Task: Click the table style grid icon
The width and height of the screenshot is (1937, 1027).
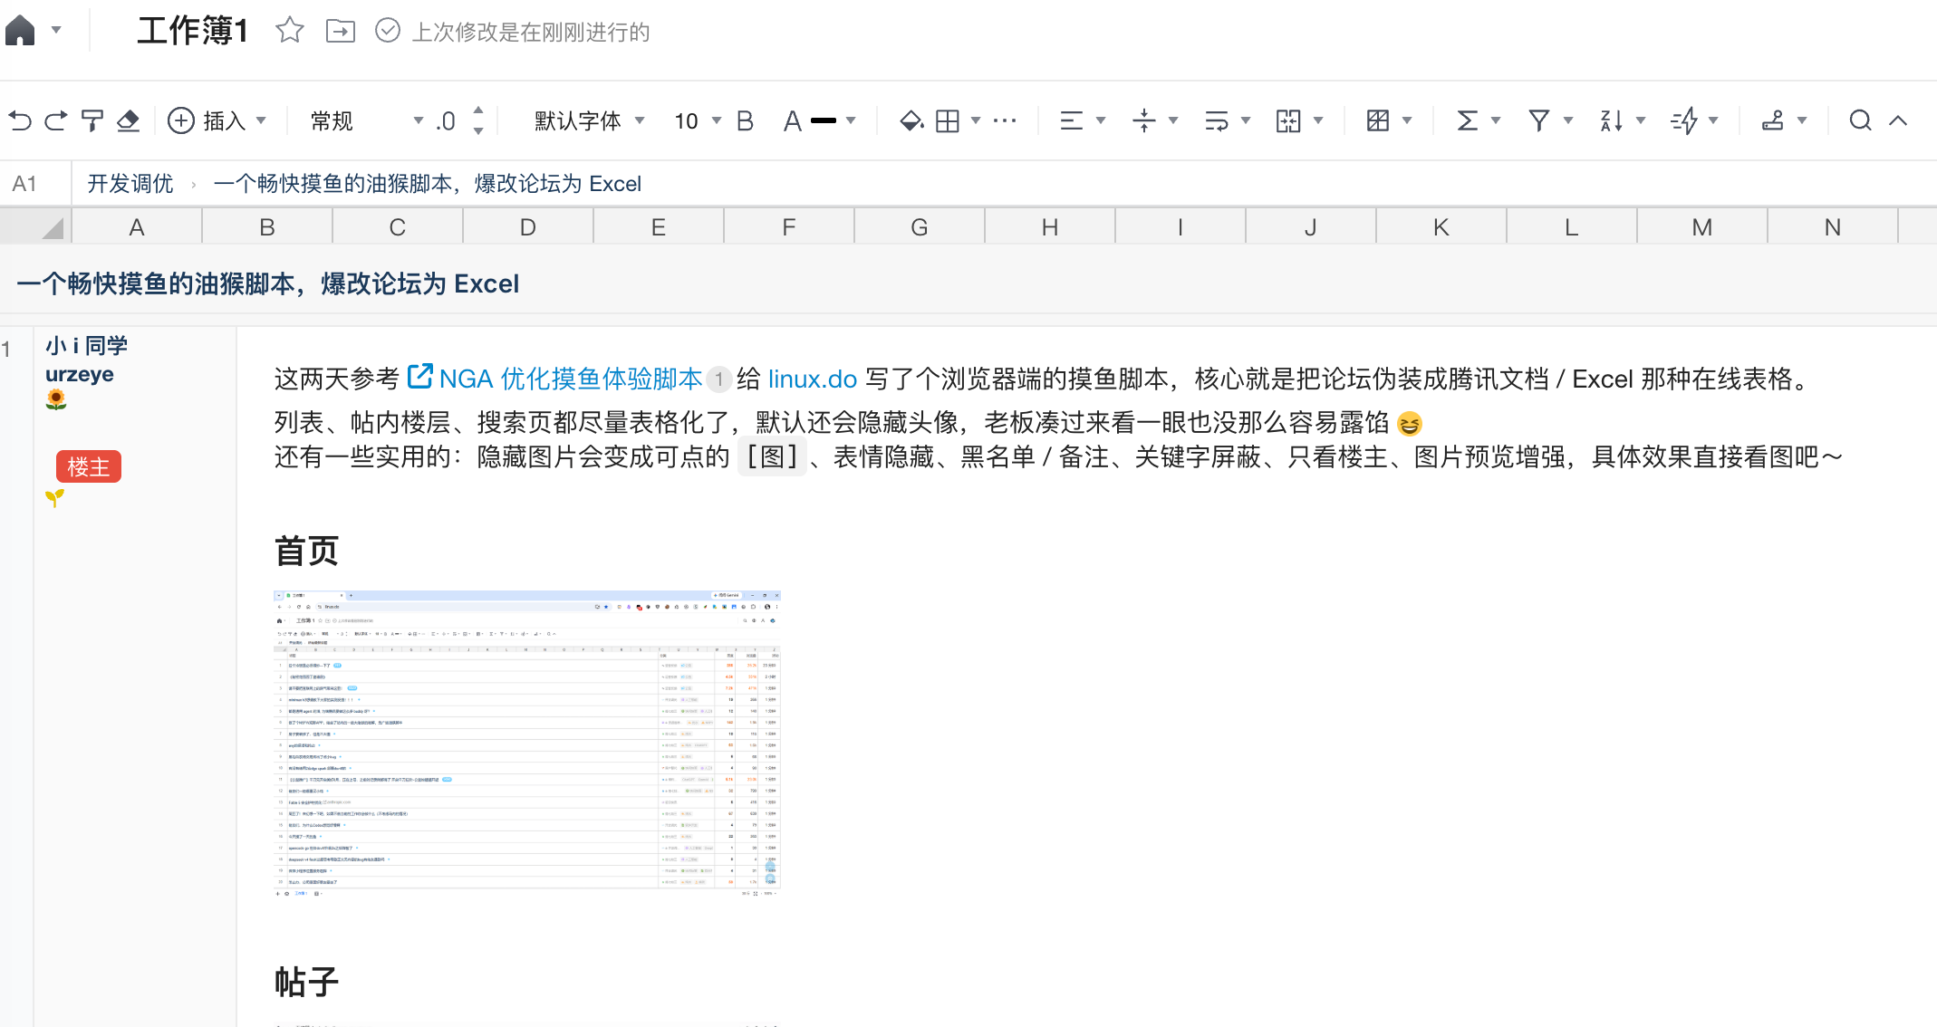Action: coord(1378,120)
